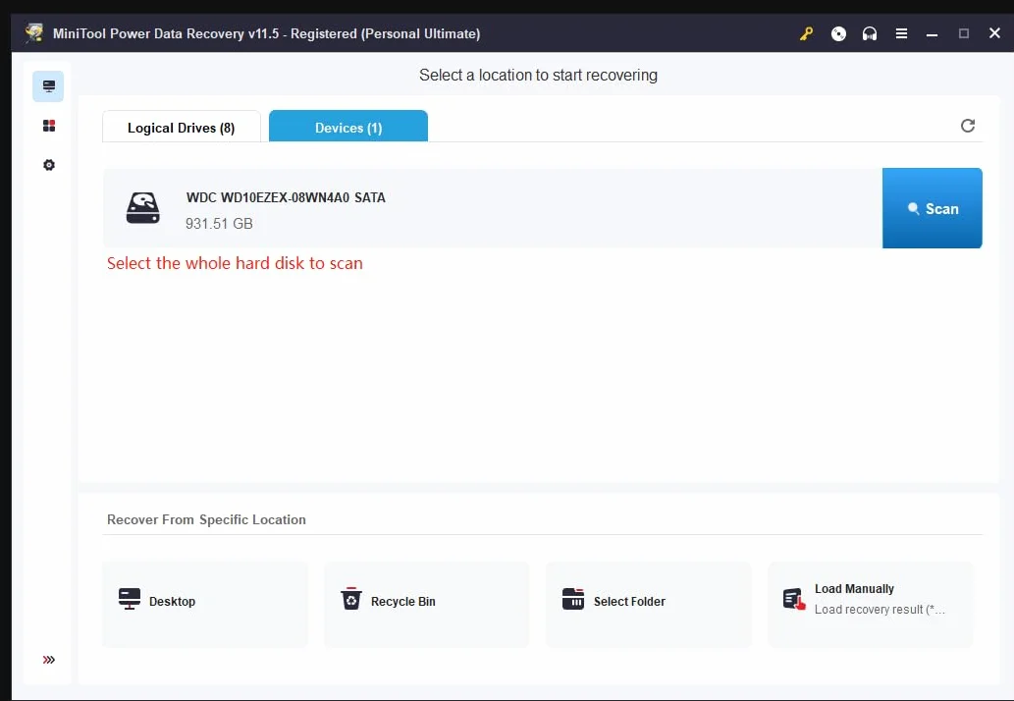Click the Desktop monitor icon

[x=130, y=599]
